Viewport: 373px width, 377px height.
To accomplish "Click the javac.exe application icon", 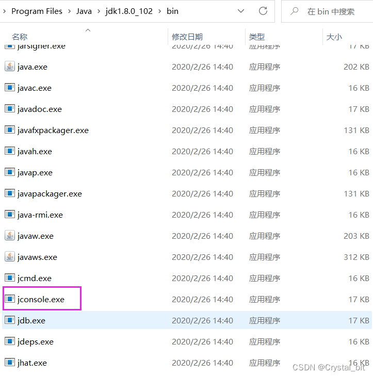I will (x=10, y=88).
